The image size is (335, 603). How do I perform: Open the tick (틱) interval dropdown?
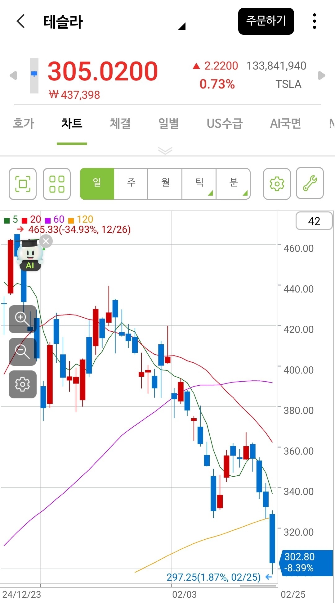click(199, 184)
